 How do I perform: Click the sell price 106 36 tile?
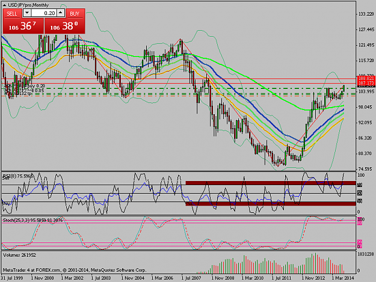pyautogui.click(x=23, y=26)
